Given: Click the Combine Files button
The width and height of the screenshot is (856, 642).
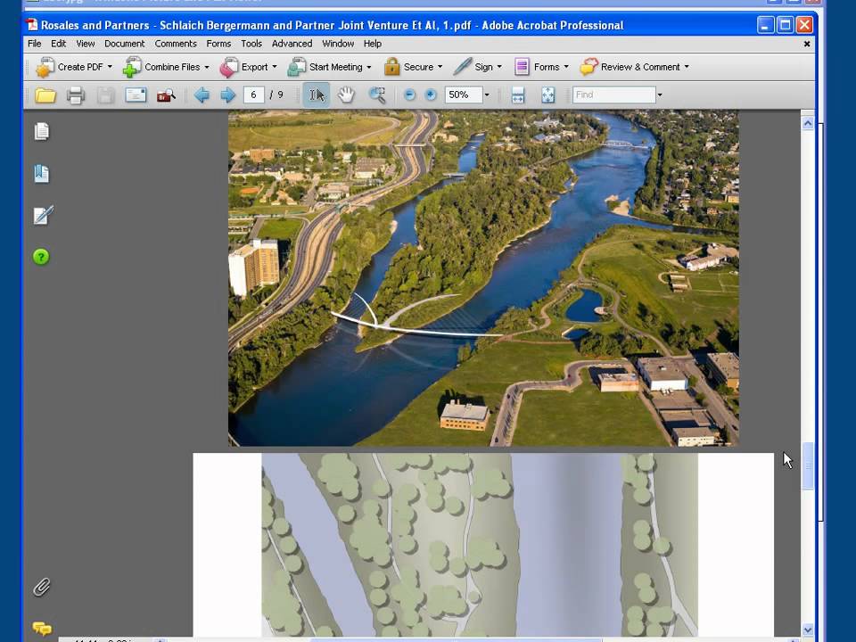Looking at the screenshot, I should pyautogui.click(x=166, y=67).
